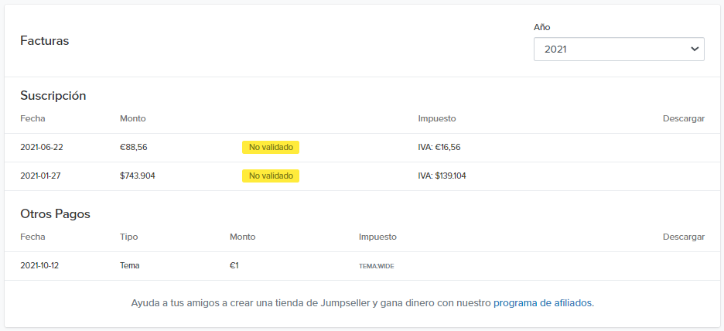
Task: Click the IVA: $139.104 tax value
Action: 442,176
